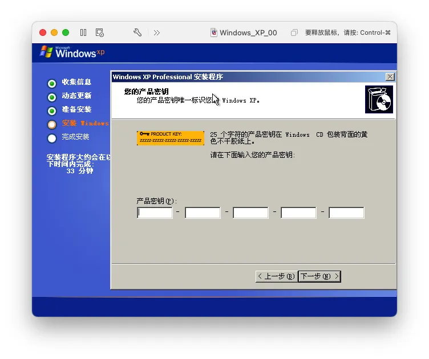
Task: Click the 准备安装 step indicator circle
Action: [52, 111]
